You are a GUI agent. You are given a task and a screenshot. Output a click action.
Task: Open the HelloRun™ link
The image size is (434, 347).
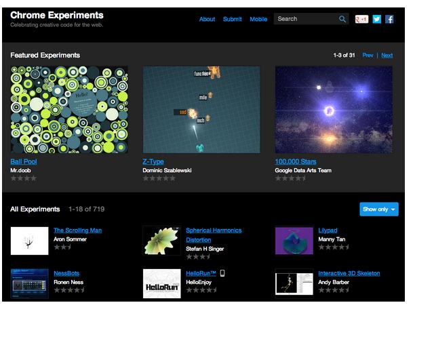click(x=201, y=273)
